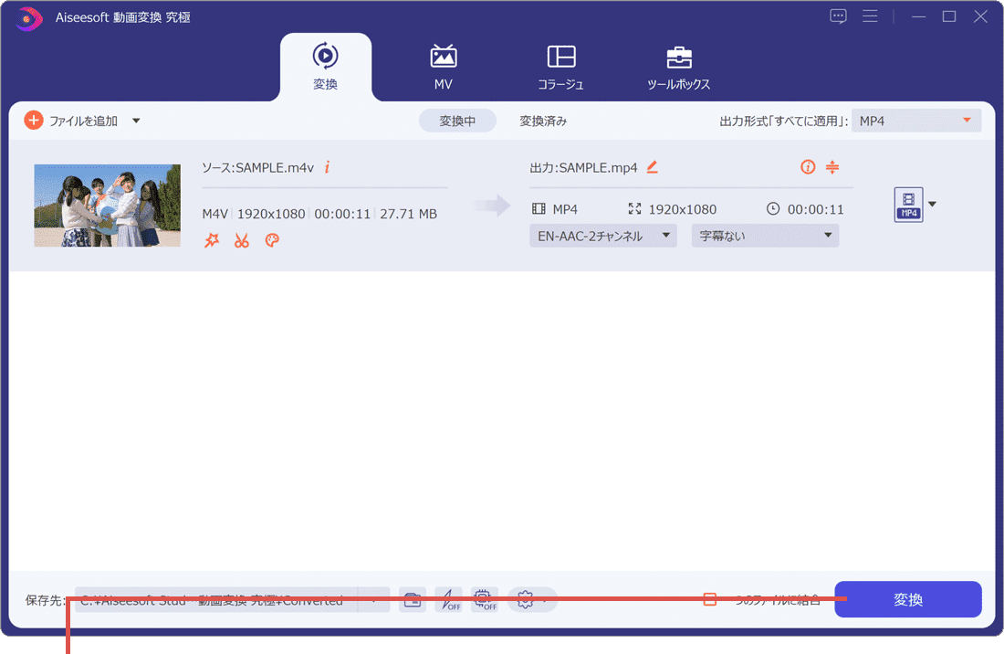Click the magic wand edit icon

pos(212,240)
